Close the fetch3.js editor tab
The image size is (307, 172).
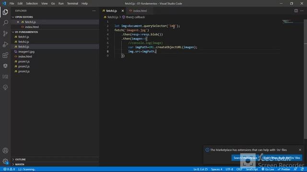[x=123, y=11]
